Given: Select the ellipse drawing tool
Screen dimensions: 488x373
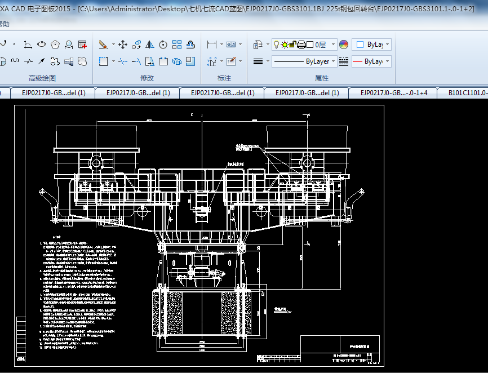Looking at the screenshot, I should click(x=42, y=45).
